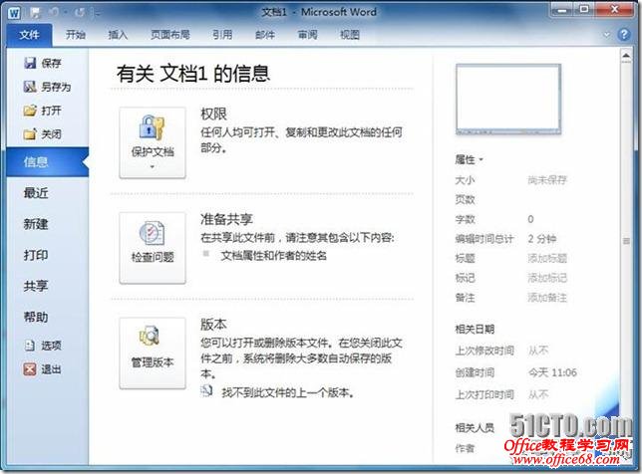Click the scrollbar up arrow at right
Viewport: 642px width, 474px height.
click(x=626, y=56)
